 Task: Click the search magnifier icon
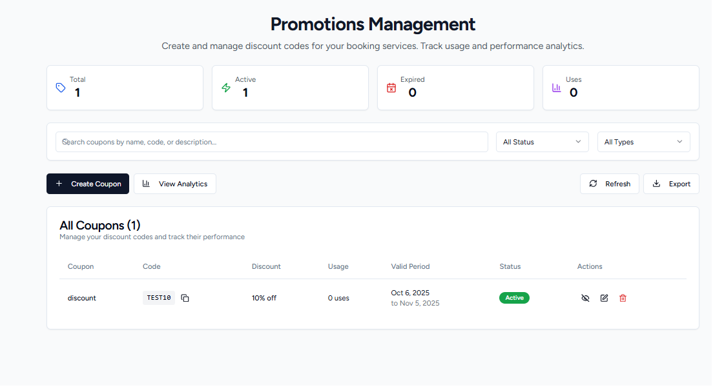point(65,142)
